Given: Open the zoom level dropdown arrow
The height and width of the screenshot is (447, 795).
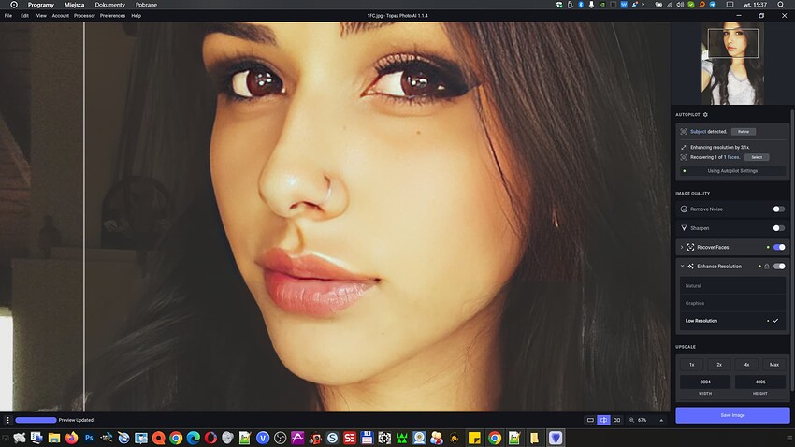Looking at the screenshot, I should coord(662,421).
